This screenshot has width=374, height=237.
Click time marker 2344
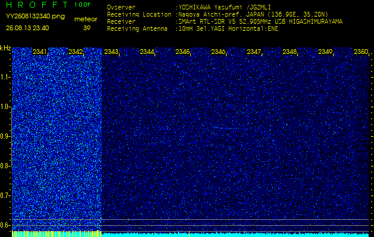pos(147,52)
